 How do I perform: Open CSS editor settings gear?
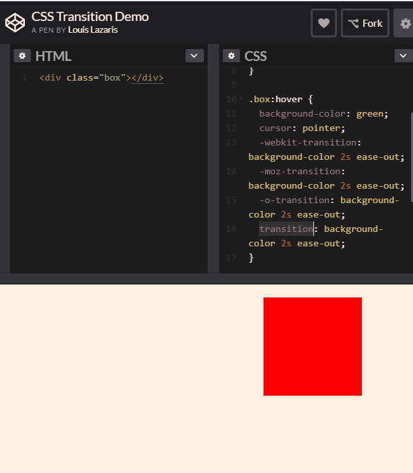click(x=231, y=56)
